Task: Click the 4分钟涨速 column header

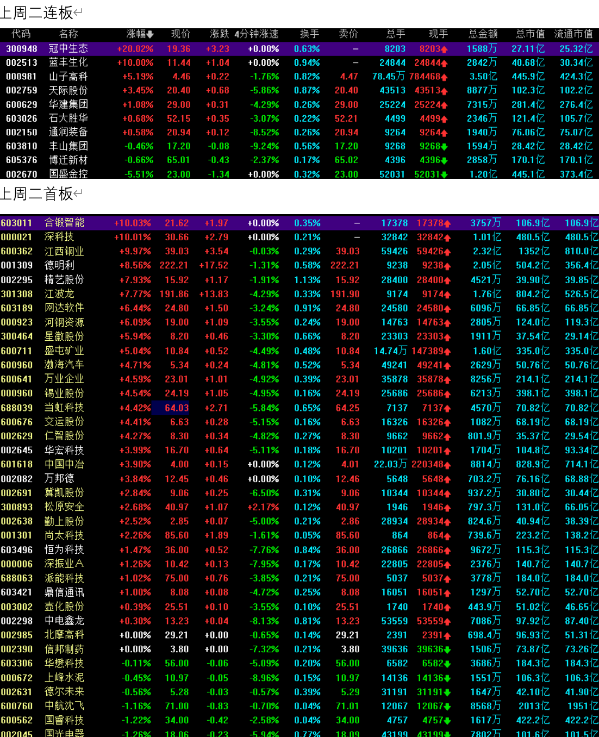Action: pyautogui.click(x=257, y=34)
